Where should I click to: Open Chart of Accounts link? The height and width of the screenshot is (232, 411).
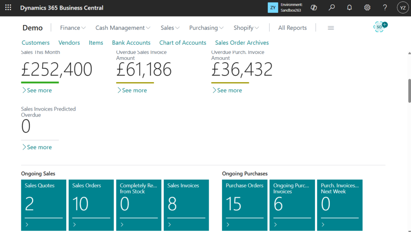[x=183, y=43]
